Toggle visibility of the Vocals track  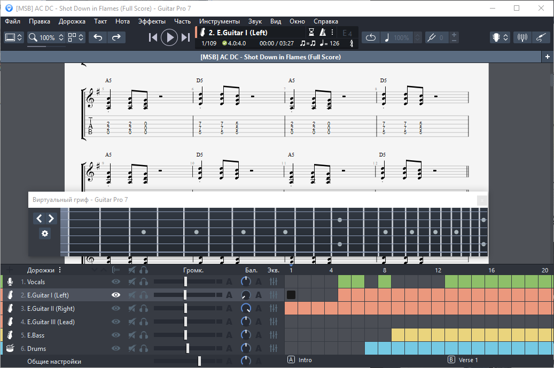(x=116, y=281)
